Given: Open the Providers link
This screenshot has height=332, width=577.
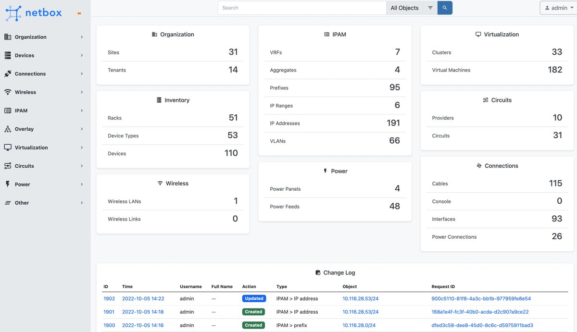Looking at the screenshot, I should coord(443,118).
